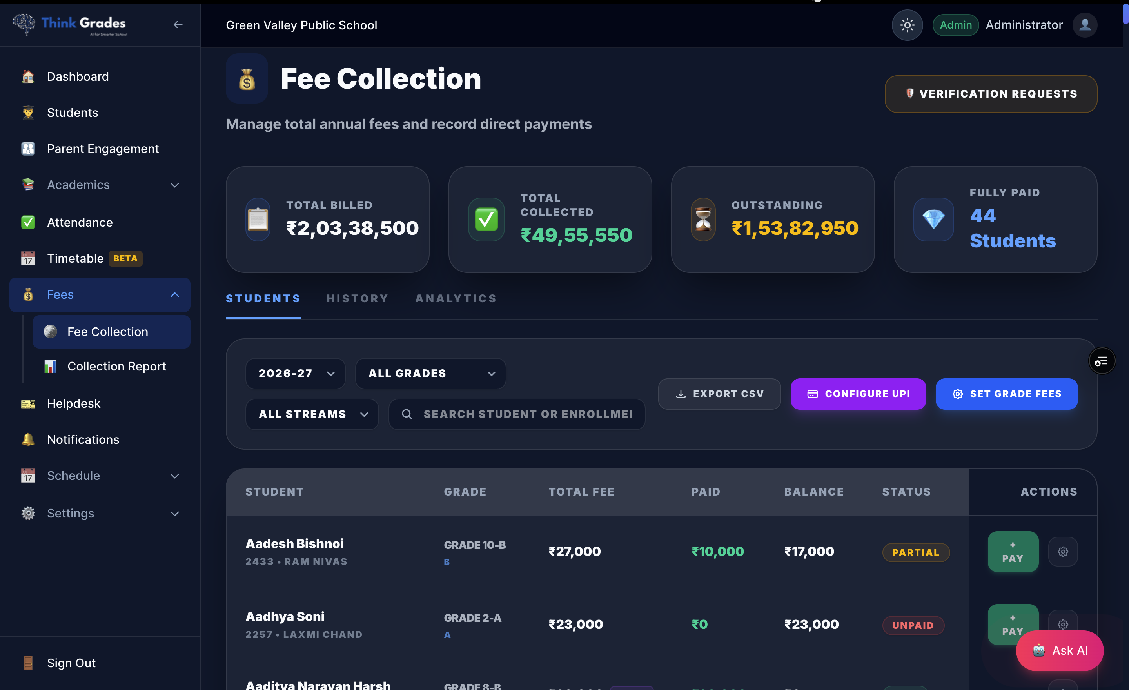Open Helpdesk from sidebar

point(100,404)
